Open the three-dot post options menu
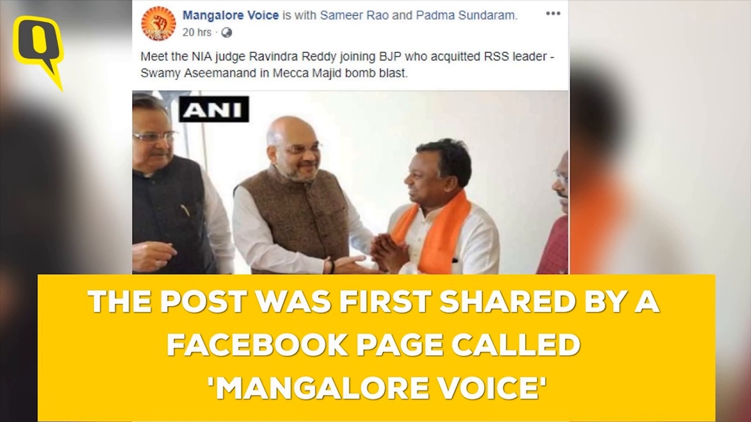This screenshot has height=422, width=751. (553, 14)
